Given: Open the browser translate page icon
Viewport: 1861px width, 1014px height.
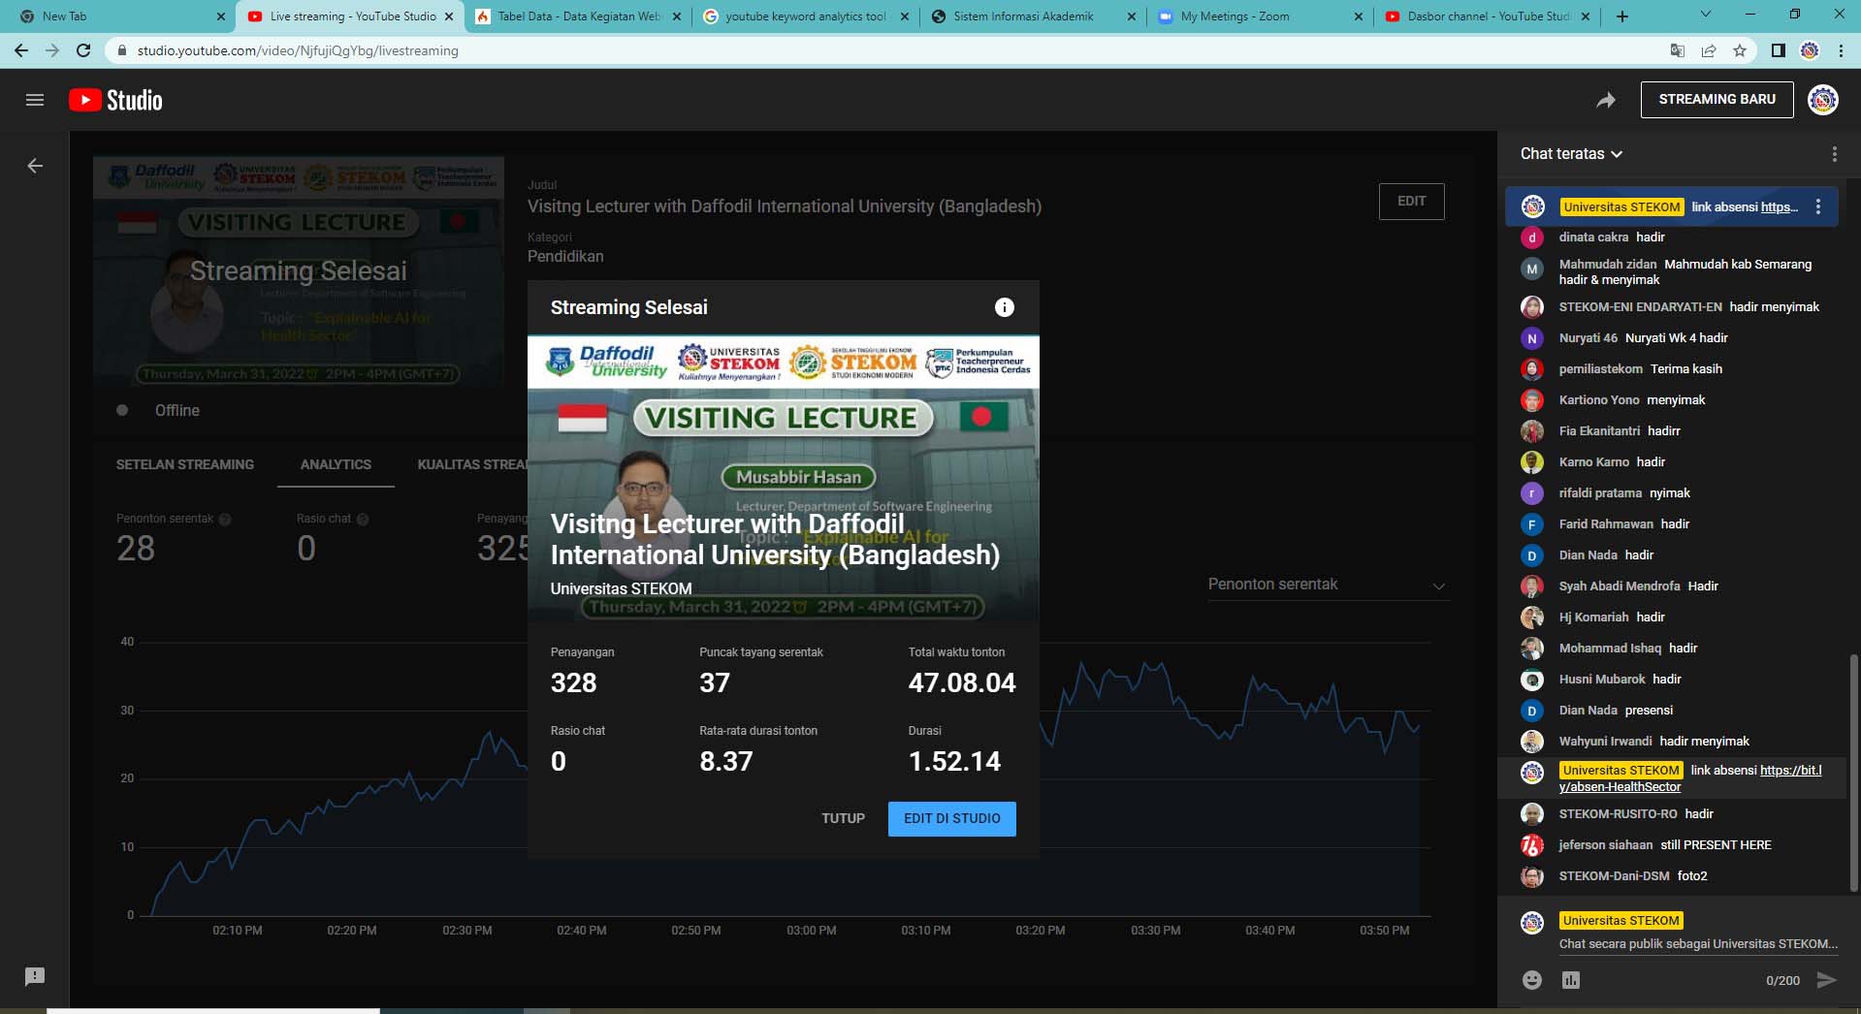Looking at the screenshot, I should [1677, 50].
